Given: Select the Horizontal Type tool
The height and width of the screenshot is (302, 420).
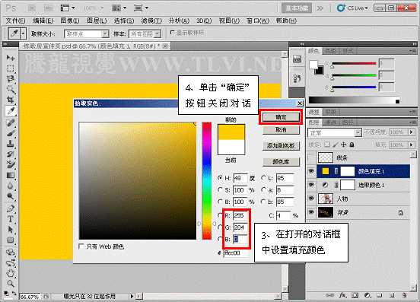Looking at the screenshot, I should 11,219.
